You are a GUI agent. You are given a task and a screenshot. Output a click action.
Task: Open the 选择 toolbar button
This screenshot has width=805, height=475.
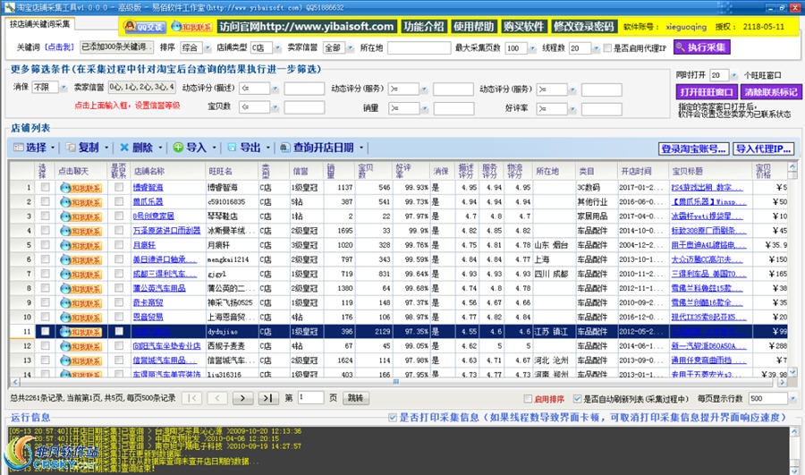tap(34, 148)
